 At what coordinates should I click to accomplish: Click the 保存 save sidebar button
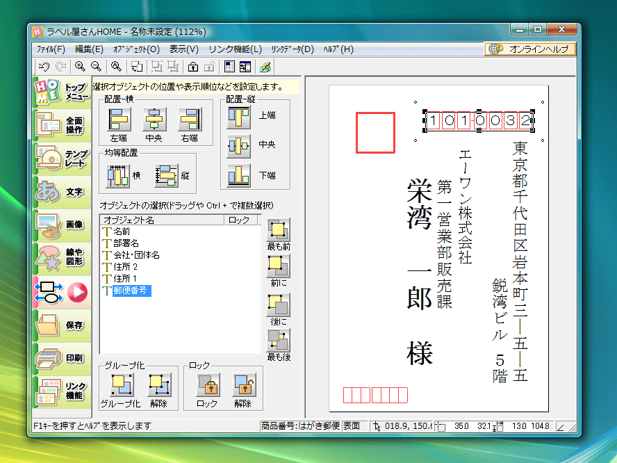(62, 325)
